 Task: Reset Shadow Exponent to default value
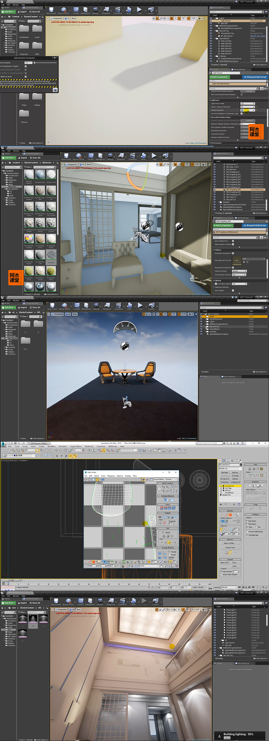(257, 110)
